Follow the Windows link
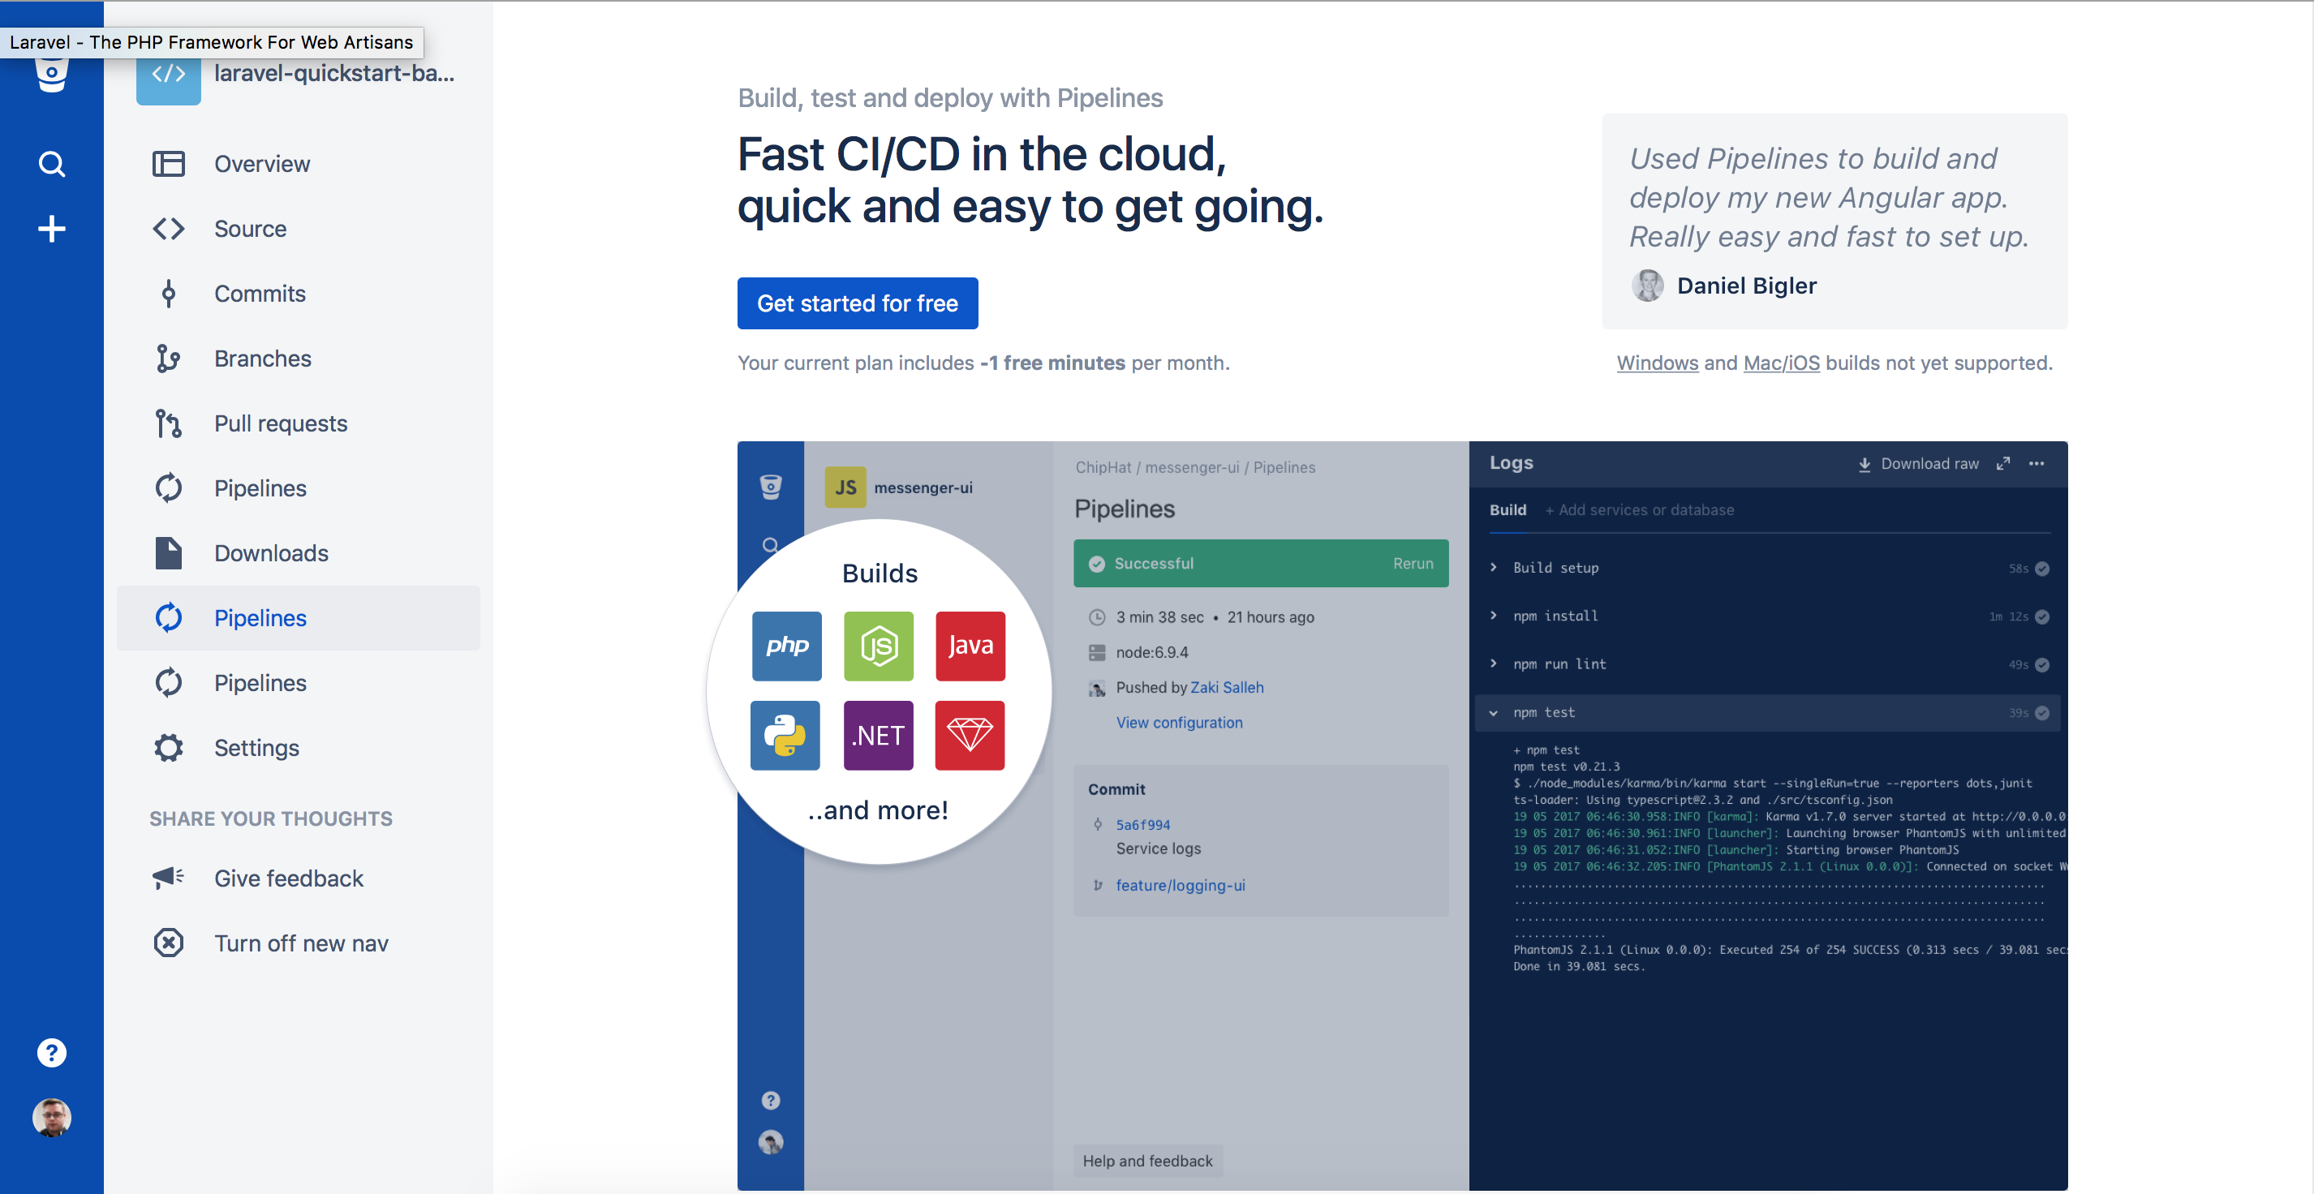 [1657, 363]
